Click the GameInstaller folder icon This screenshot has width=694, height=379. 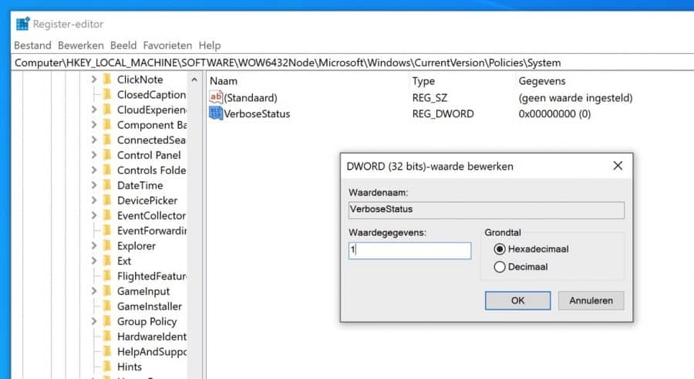point(107,306)
